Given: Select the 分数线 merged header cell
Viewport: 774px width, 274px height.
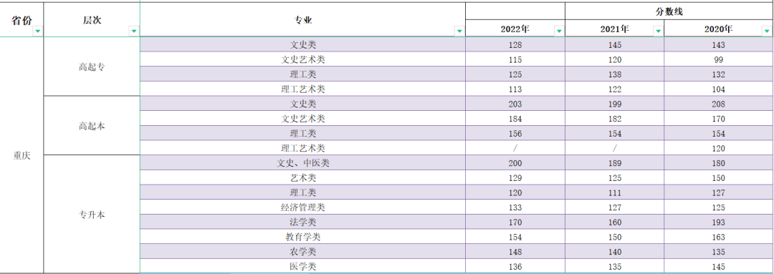Looking at the screenshot, I should (x=669, y=11).
